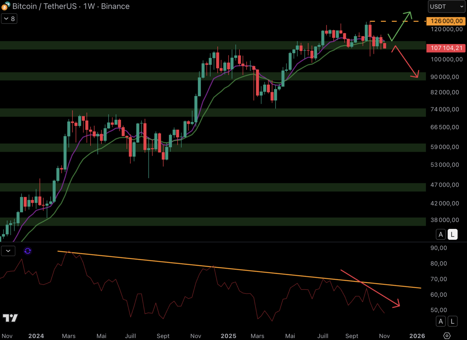Image resolution: width=467 pixels, height=340 pixels.
Task: Click the Bitcoin symbol logo icon
Action: point(5,6)
